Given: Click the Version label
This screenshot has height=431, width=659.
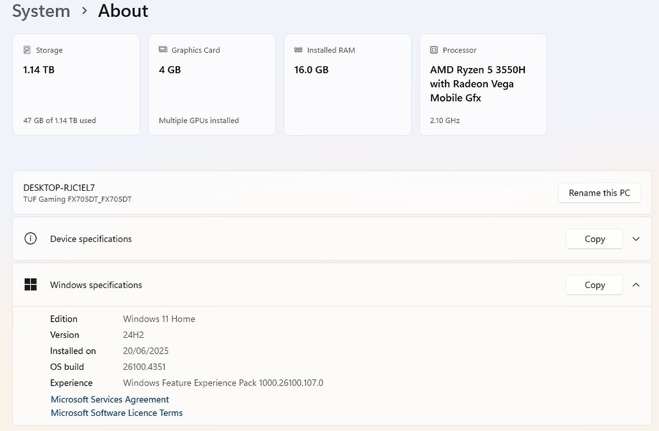Looking at the screenshot, I should point(65,335).
